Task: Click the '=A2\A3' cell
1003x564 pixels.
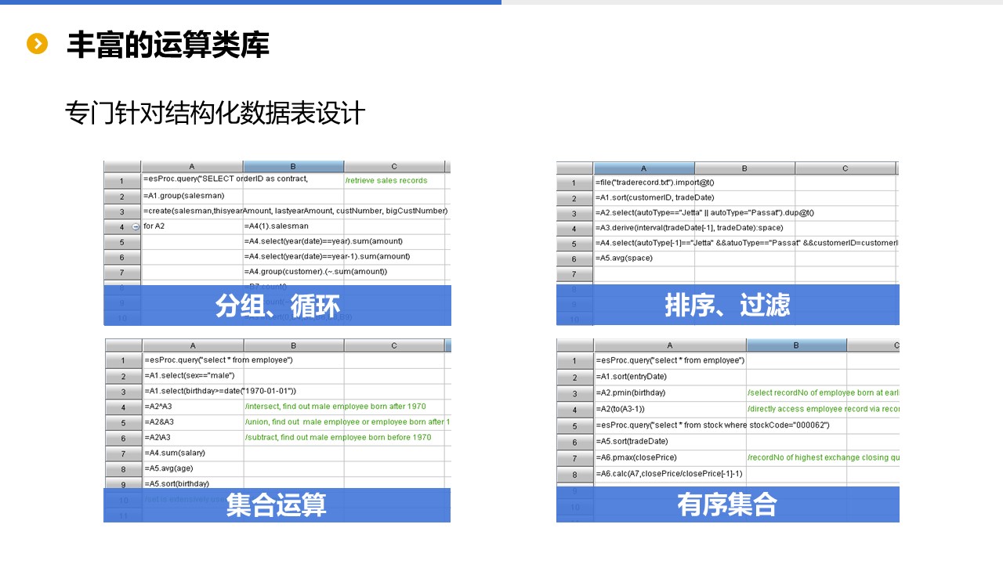Action: 193,438
